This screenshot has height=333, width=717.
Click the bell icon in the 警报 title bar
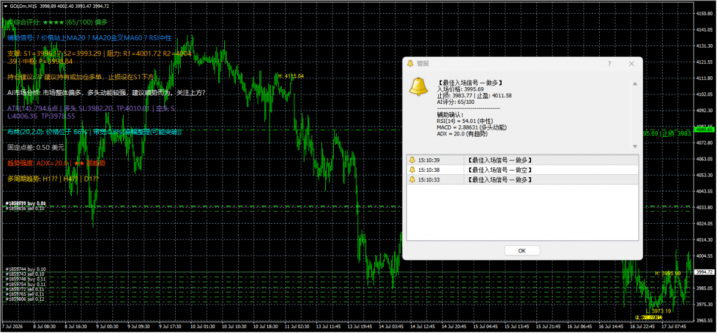[410, 63]
